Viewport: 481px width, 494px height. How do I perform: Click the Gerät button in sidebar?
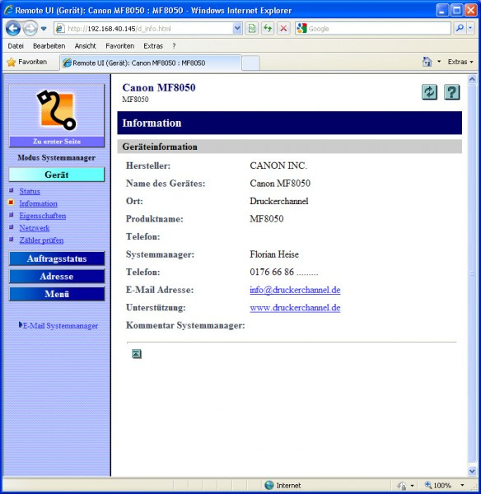click(x=57, y=175)
